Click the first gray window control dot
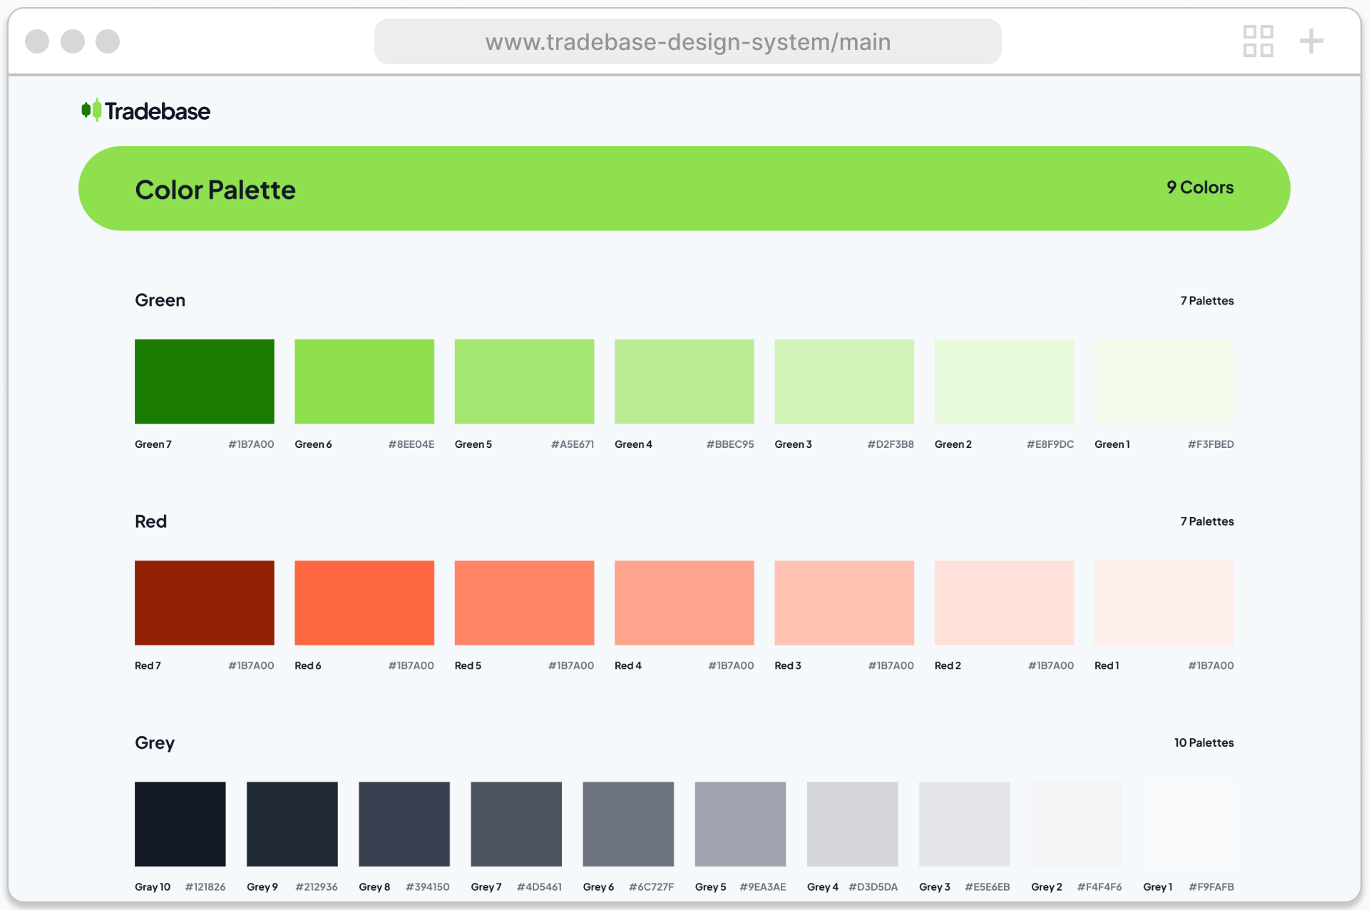This screenshot has width=1369, height=910. [37, 41]
